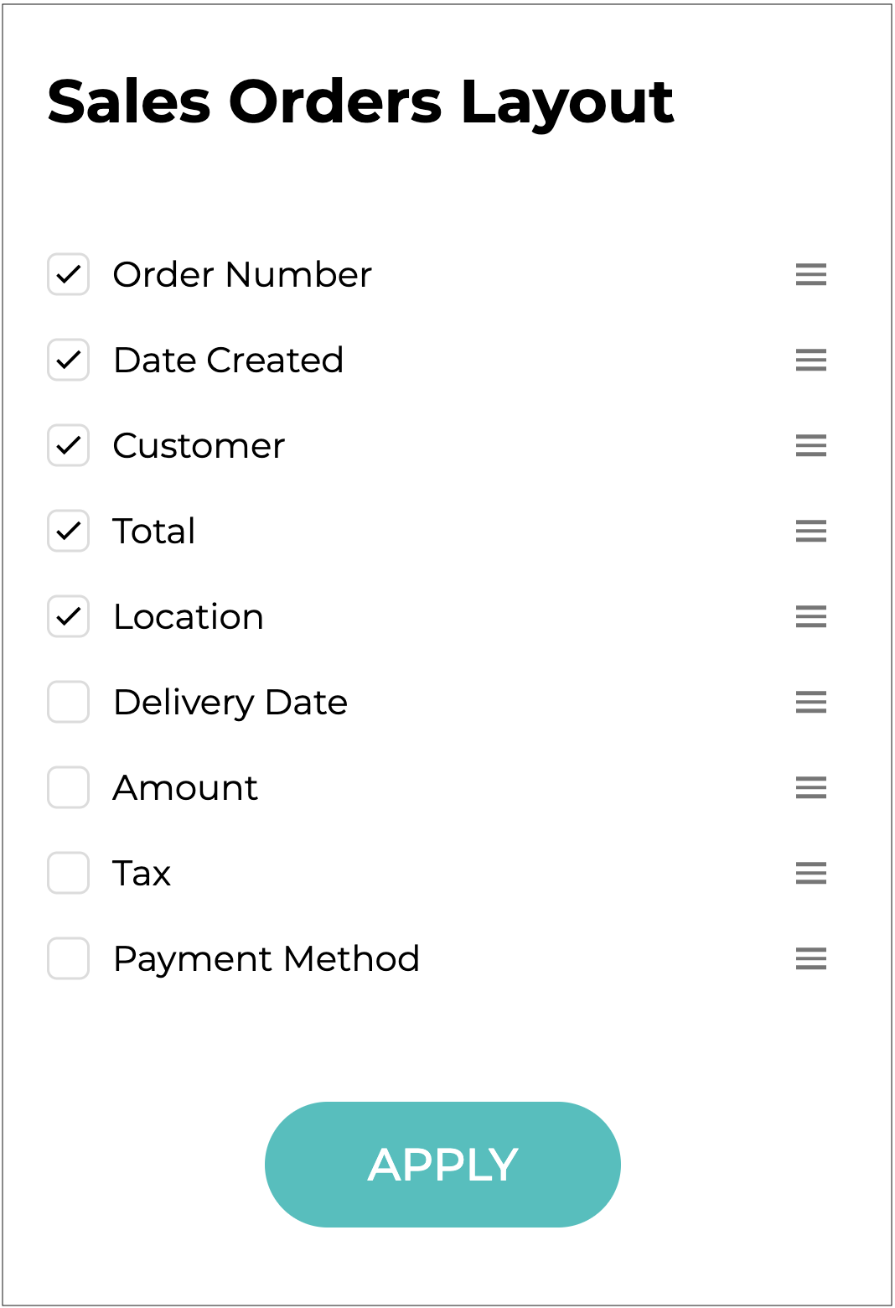Image resolution: width=895 pixels, height=1308 pixels.
Task: Click the drag handle for Location
Action: 810,616
